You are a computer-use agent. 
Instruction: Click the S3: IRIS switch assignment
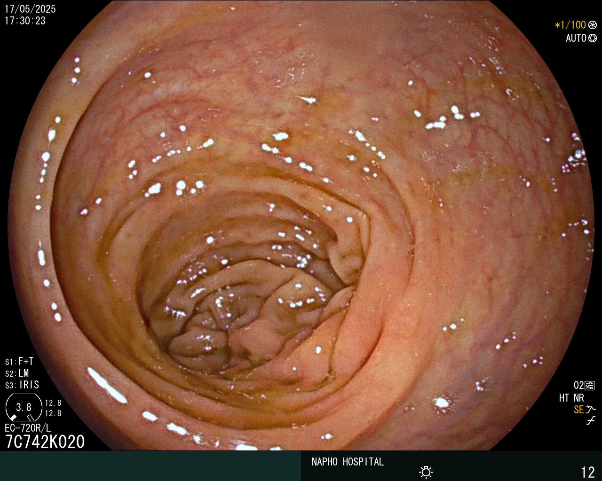click(x=22, y=385)
